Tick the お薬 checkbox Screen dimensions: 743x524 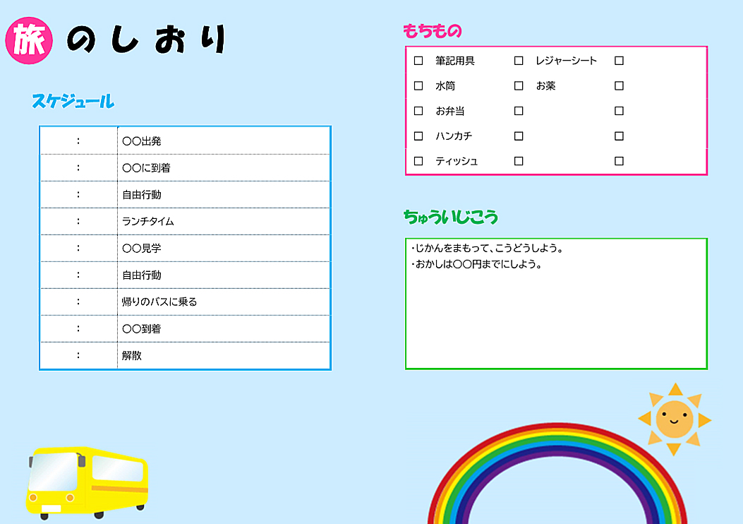click(519, 86)
